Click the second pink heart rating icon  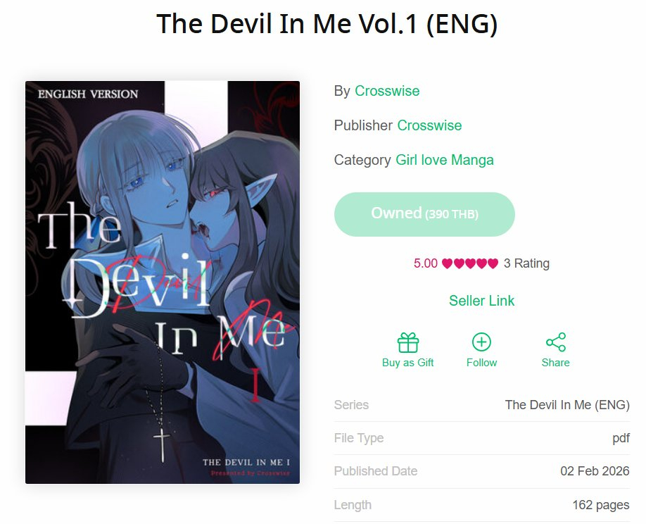[x=459, y=263]
